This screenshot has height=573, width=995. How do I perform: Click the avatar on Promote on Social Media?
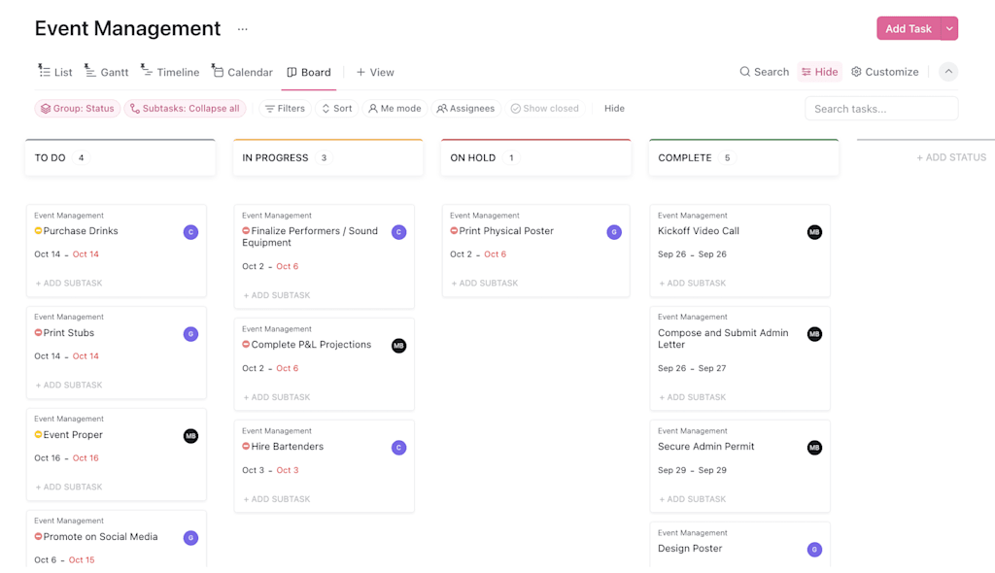pyautogui.click(x=191, y=538)
